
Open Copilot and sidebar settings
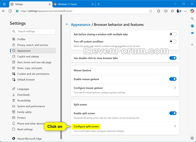33,57
